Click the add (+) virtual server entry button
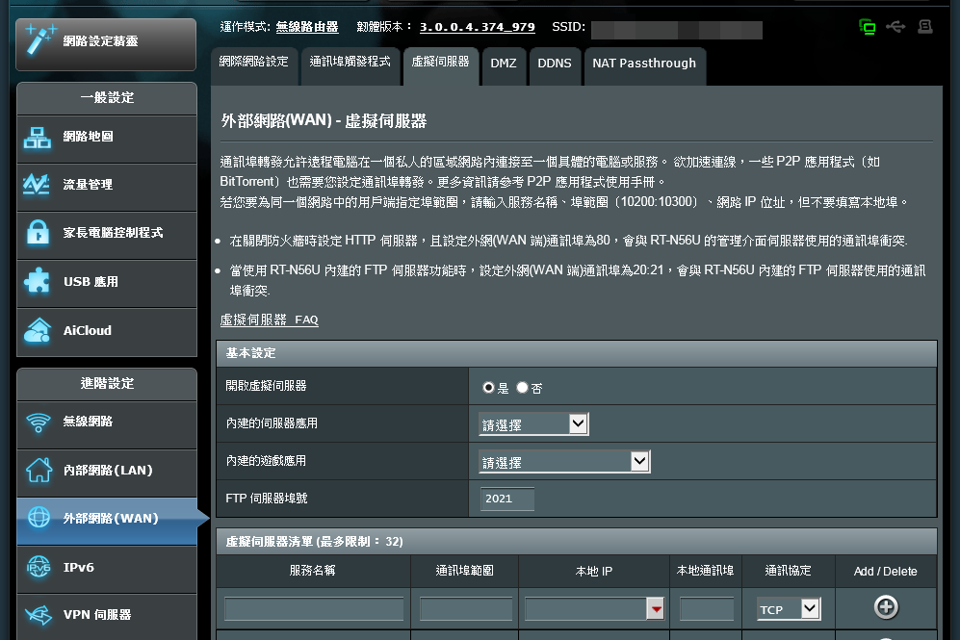Screen dimensions: 960x640 (x=885, y=607)
